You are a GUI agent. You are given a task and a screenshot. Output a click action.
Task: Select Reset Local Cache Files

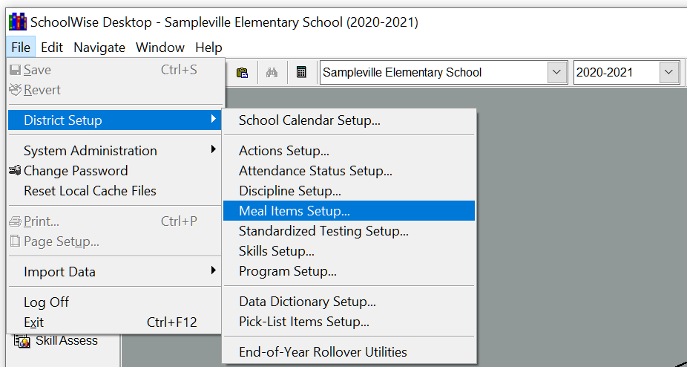(115, 191)
